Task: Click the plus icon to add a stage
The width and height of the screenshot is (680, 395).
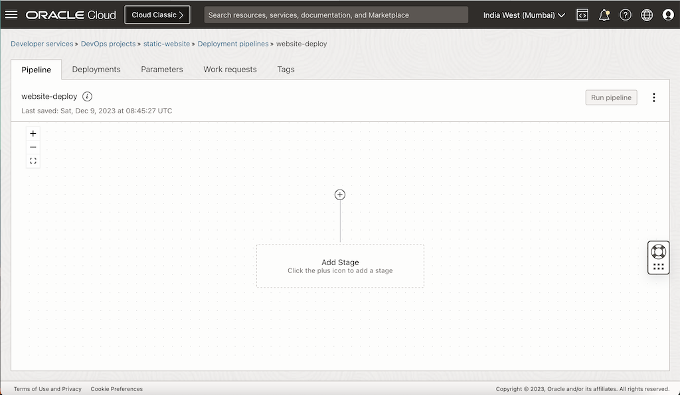Action: [339, 194]
